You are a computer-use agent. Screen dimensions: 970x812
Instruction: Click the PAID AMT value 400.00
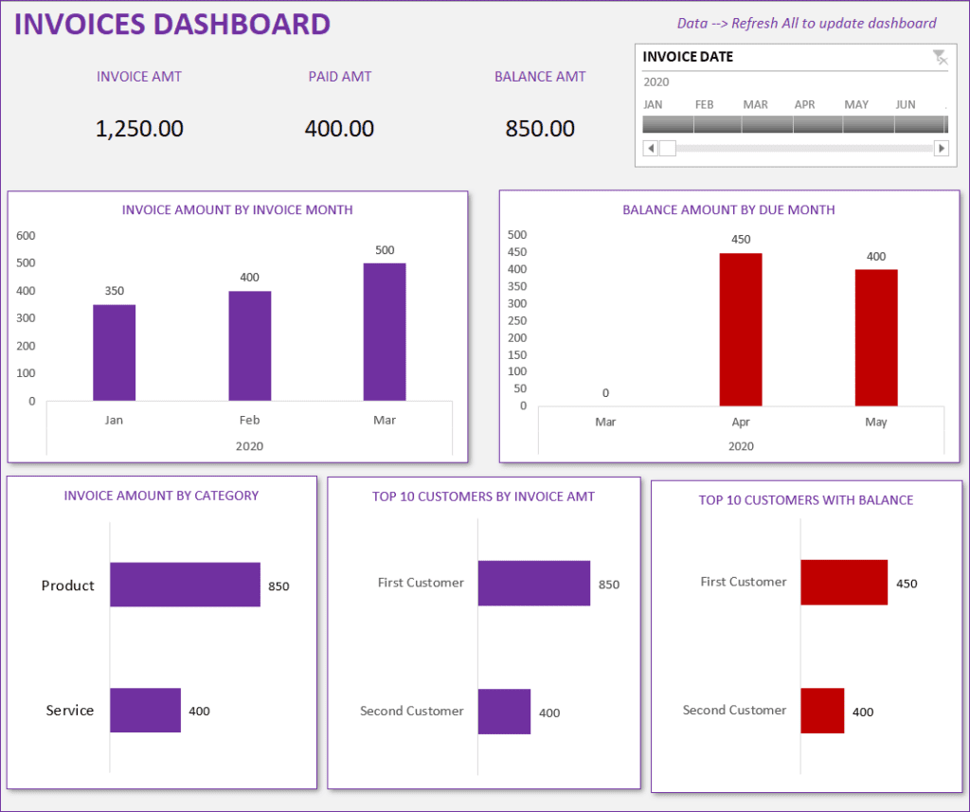[339, 128]
